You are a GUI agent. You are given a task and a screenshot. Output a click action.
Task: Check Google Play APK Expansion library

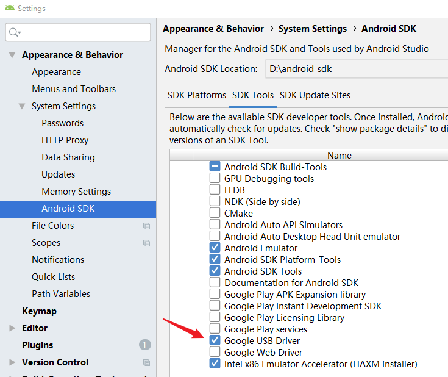pos(215,294)
